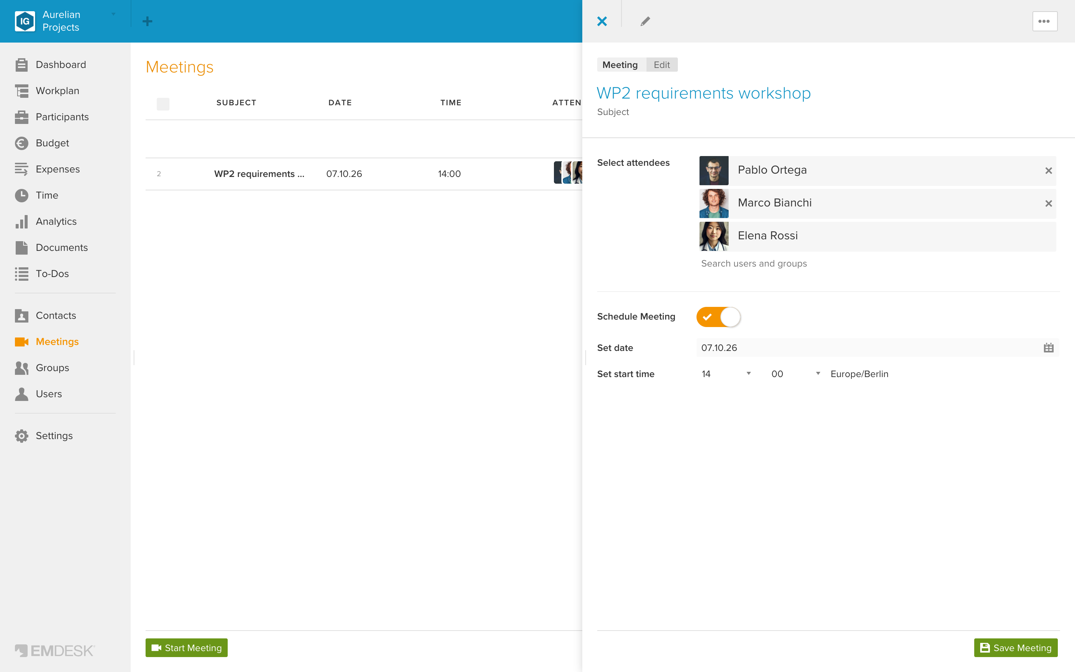The image size is (1075, 672).
Task: Click the Europe/Berlin timezone text
Action: coord(859,374)
